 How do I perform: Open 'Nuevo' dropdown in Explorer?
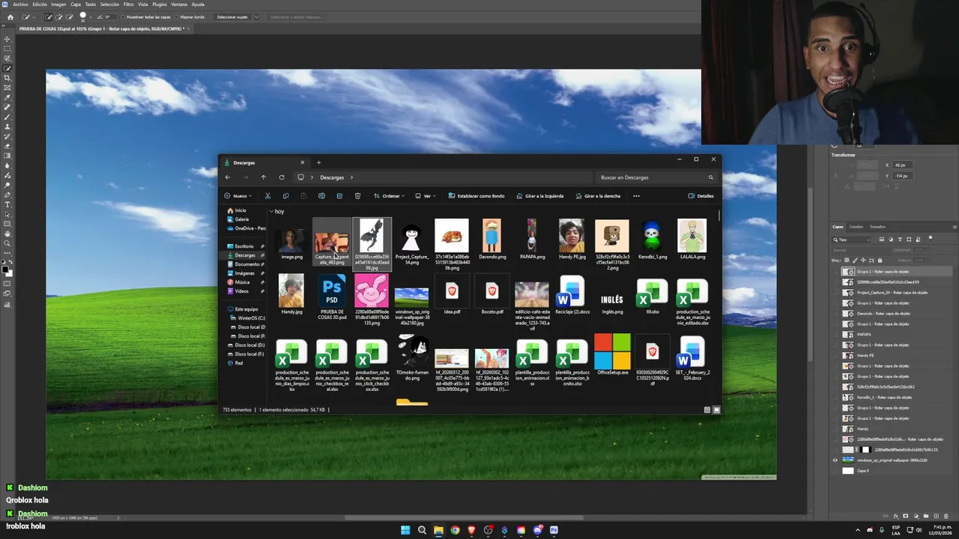(238, 196)
